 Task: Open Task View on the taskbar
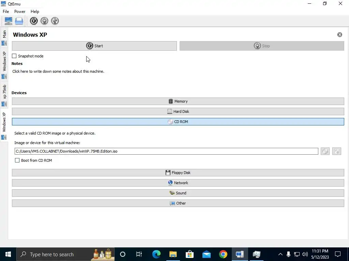point(139,254)
